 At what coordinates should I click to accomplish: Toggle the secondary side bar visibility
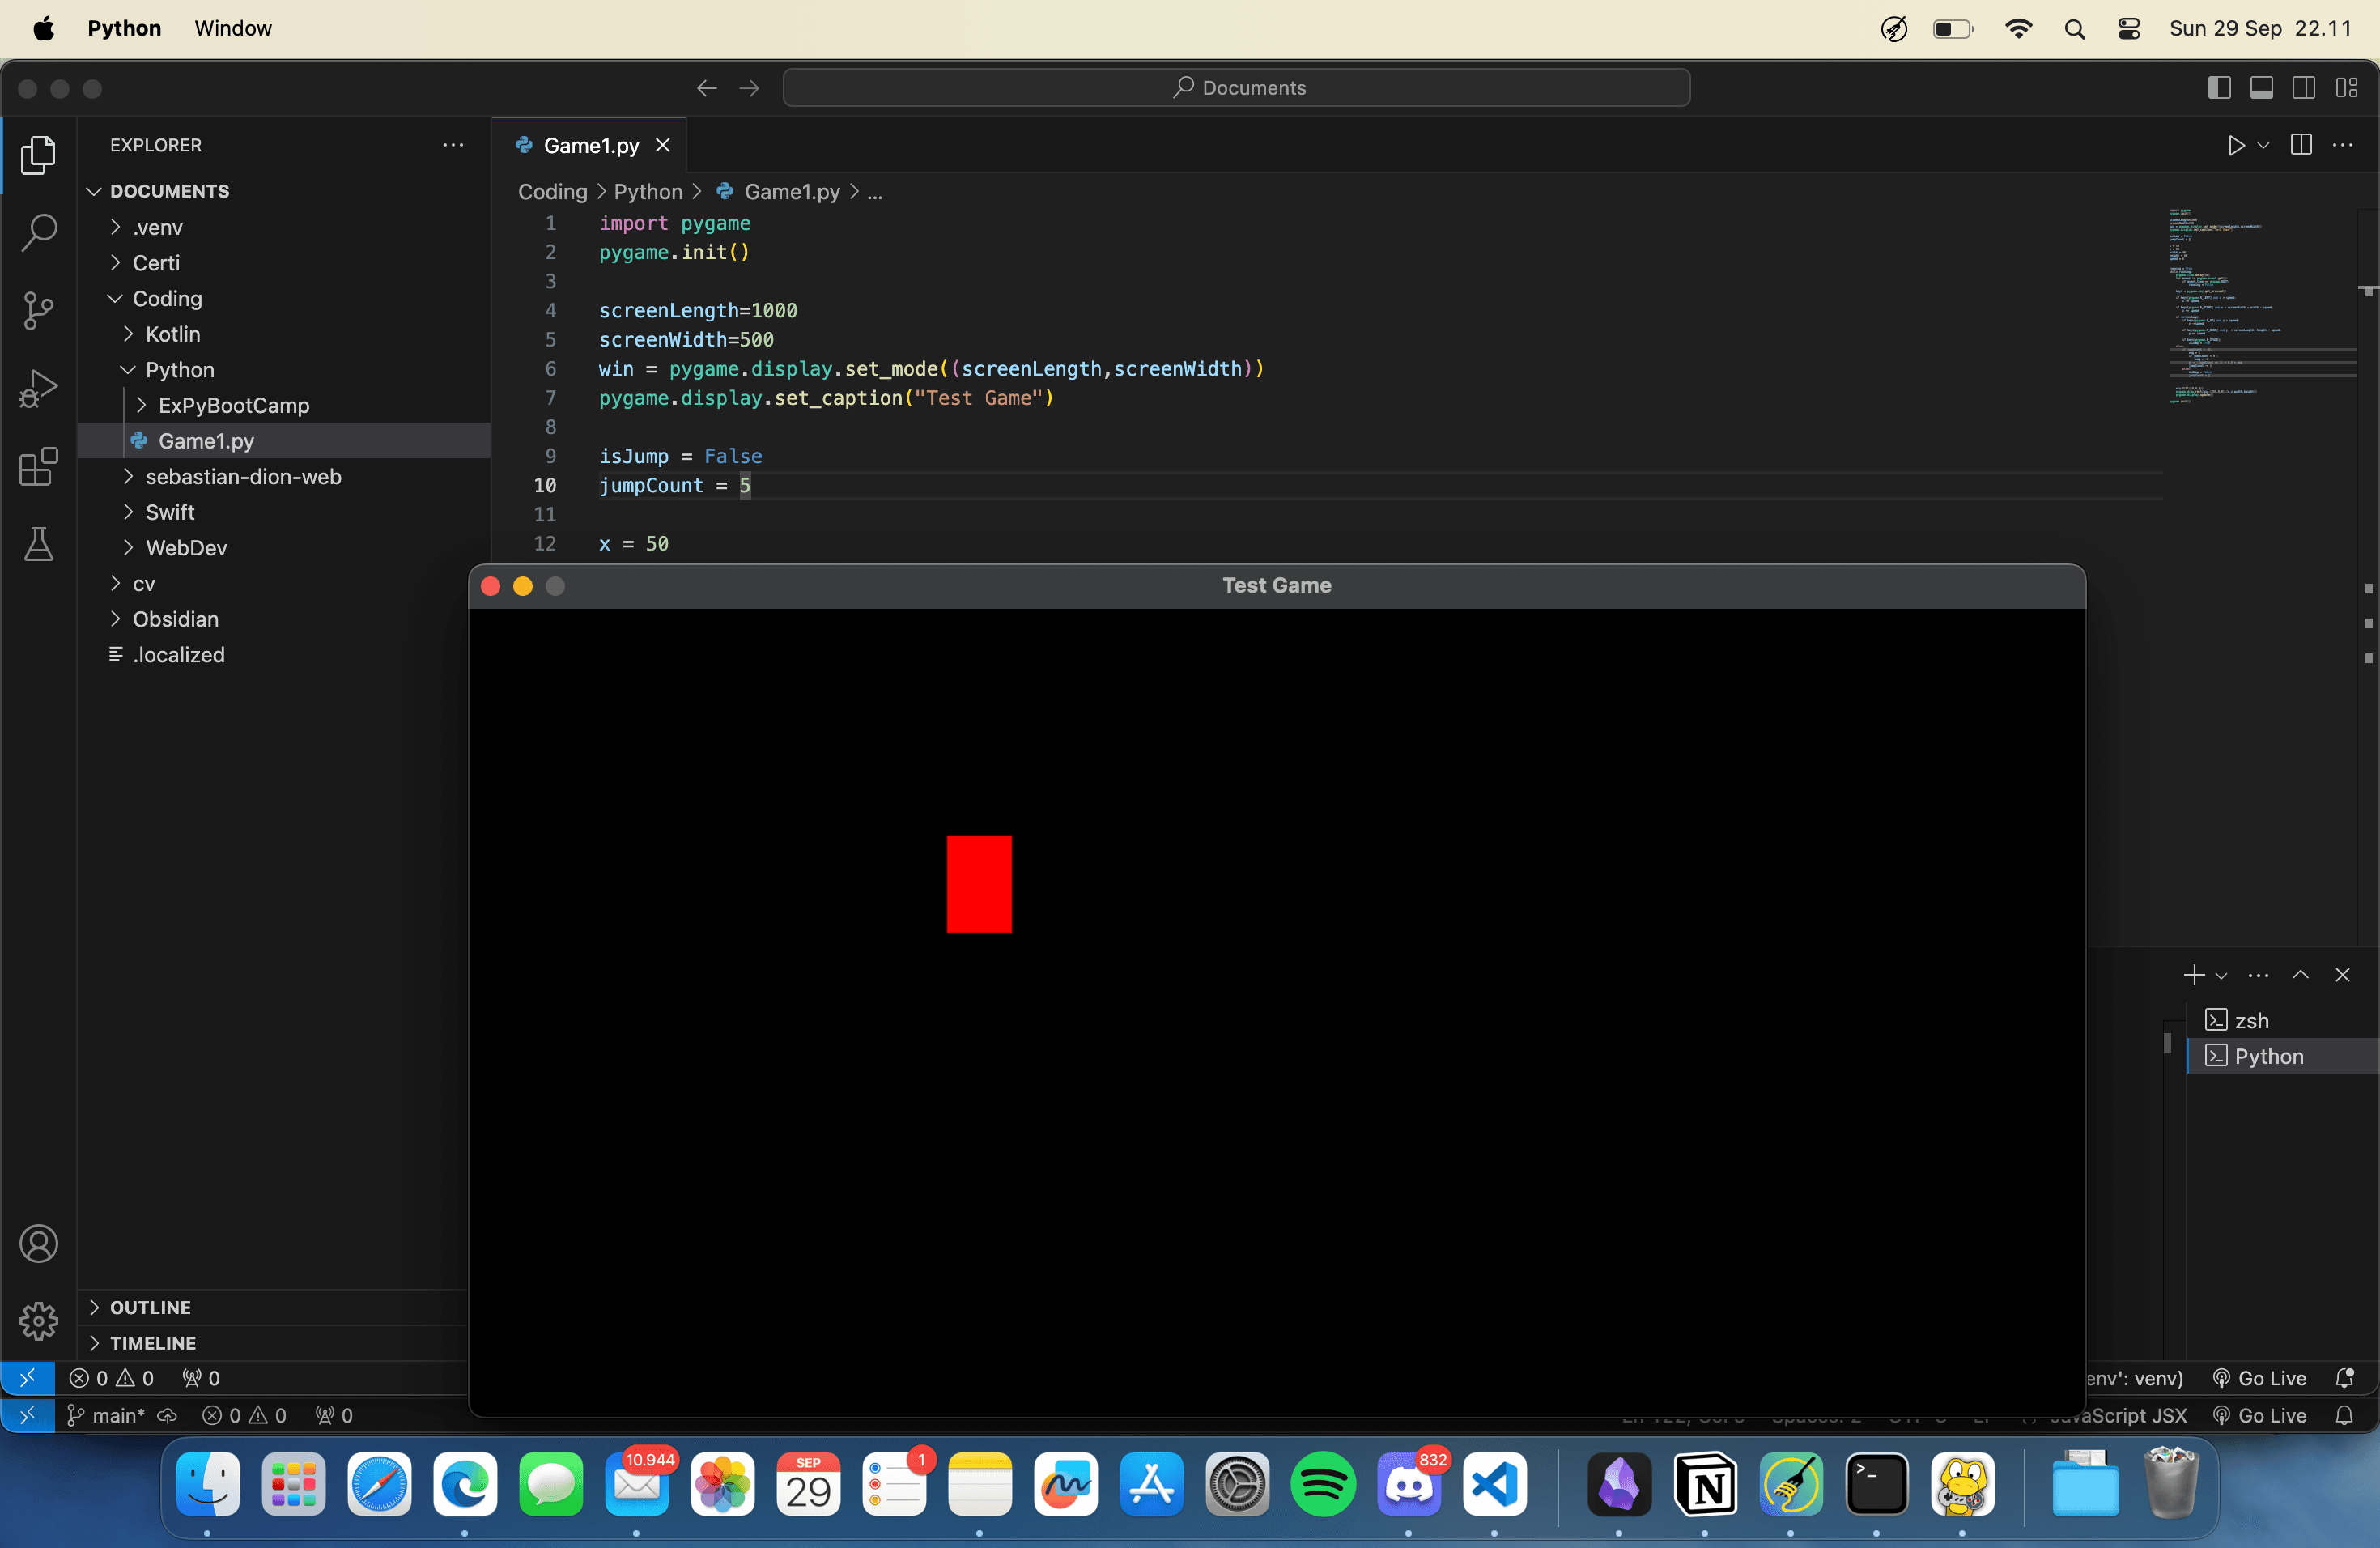click(x=2303, y=88)
